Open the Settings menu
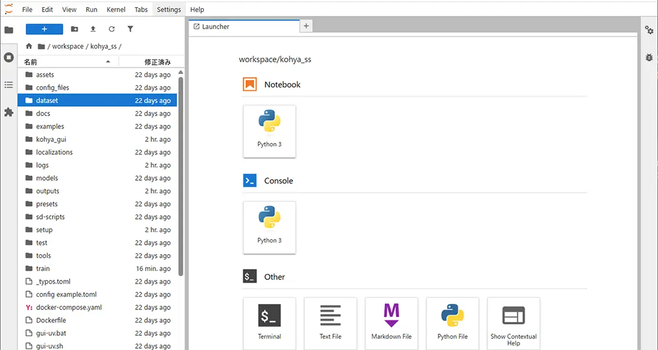Image resolution: width=658 pixels, height=350 pixels. click(x=169, y=9)
